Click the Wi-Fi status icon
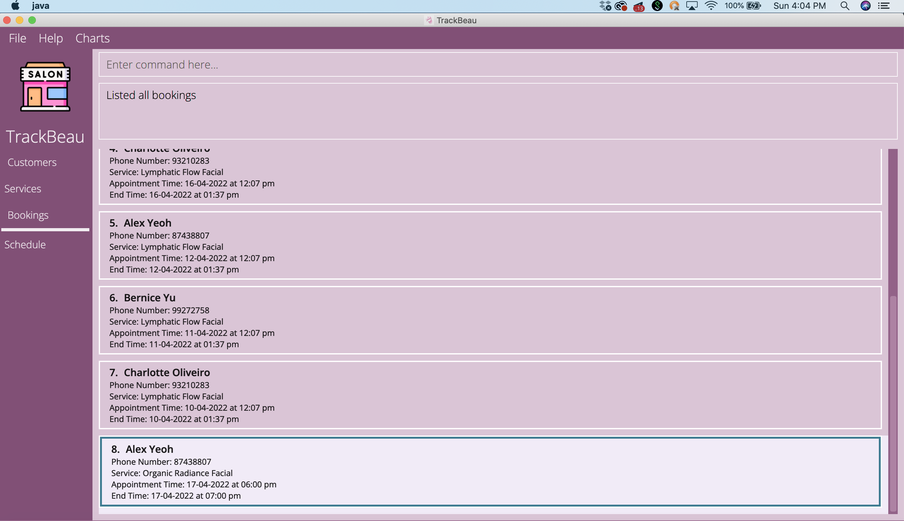 tap(711, 6)
